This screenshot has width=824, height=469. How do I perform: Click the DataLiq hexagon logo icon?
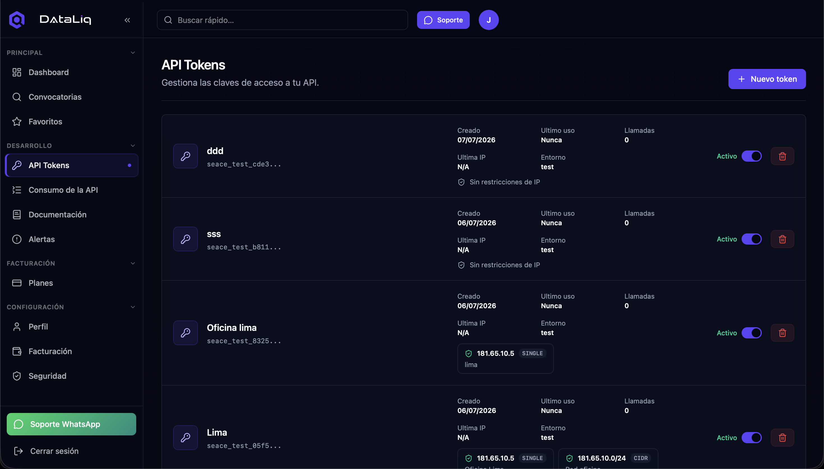17,20
